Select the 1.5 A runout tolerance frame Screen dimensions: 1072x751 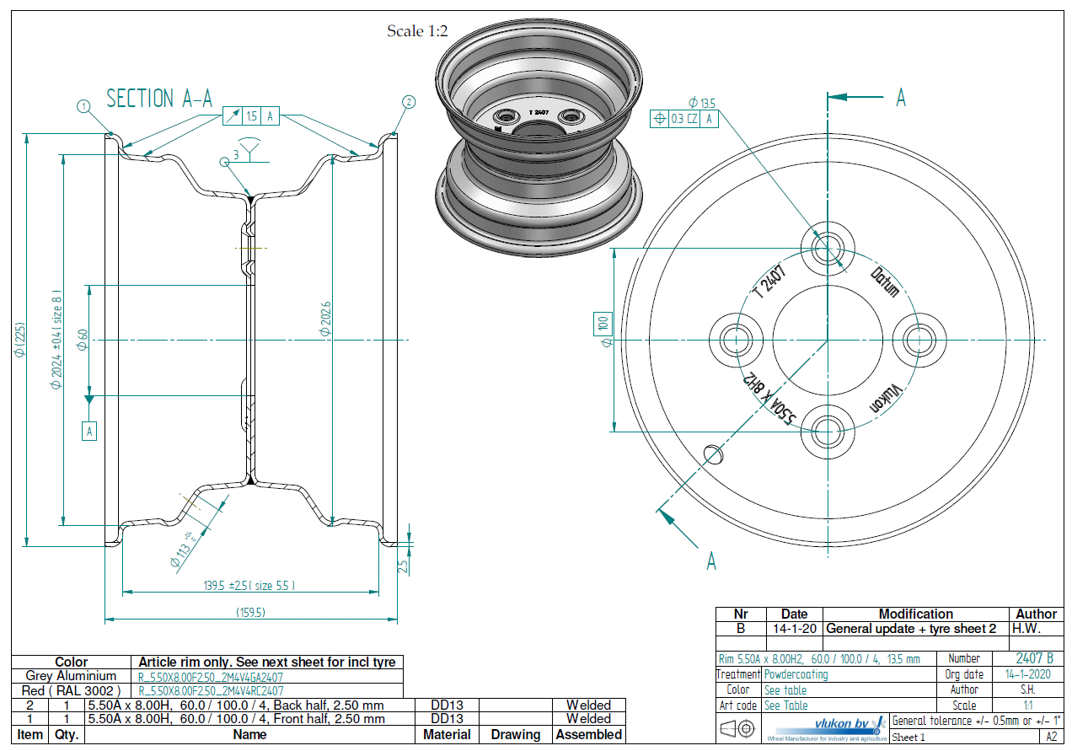tap(250, 117)
